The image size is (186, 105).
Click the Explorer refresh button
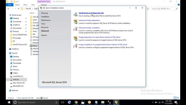point(148,9)
